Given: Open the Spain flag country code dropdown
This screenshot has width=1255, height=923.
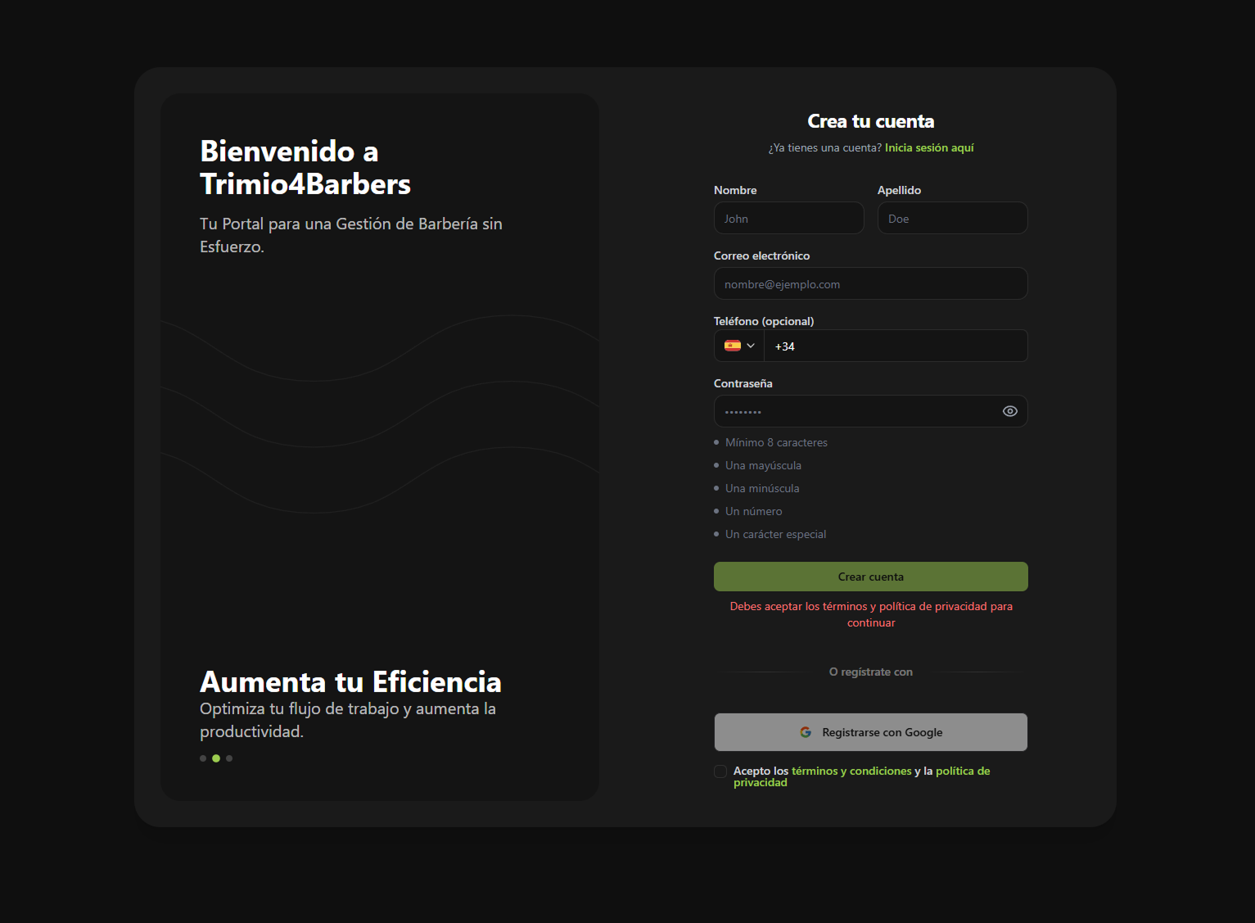Looking at the screenshot, I should [x=739, y=346].
